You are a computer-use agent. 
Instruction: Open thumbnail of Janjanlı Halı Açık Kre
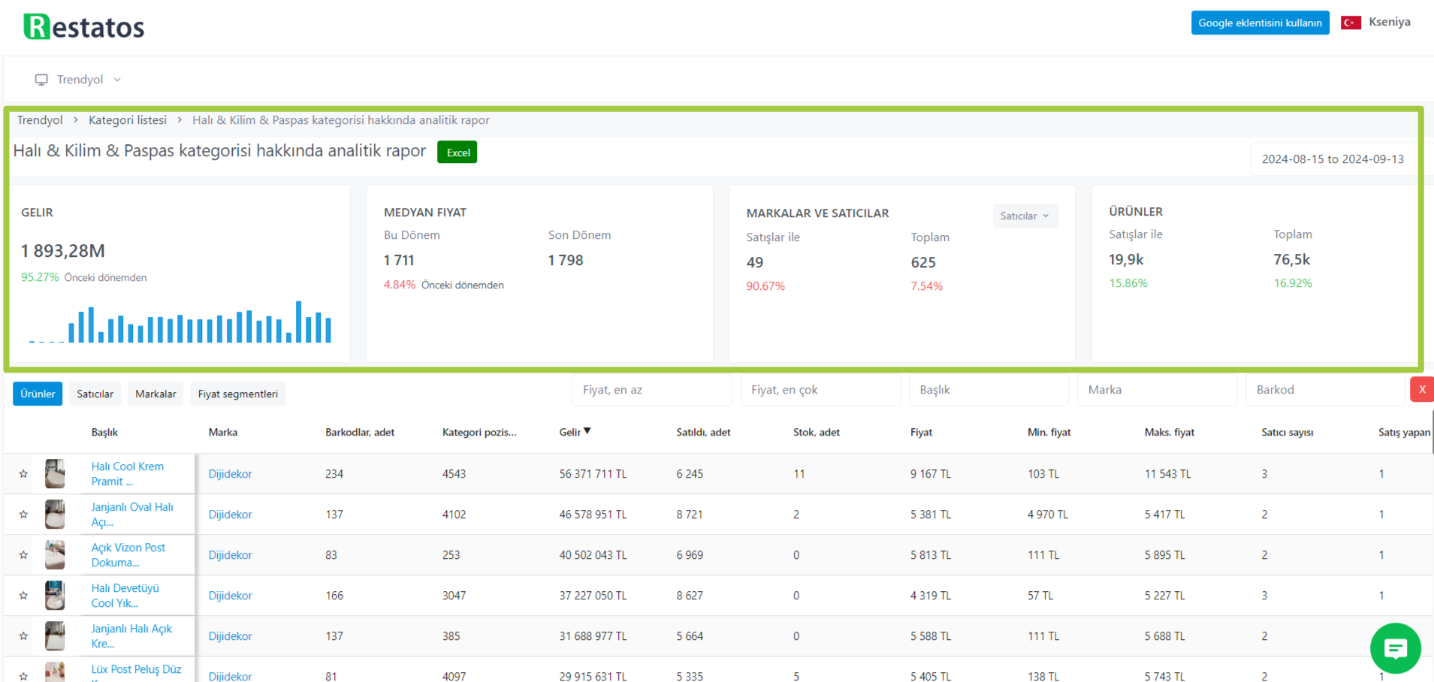[55, 636]
